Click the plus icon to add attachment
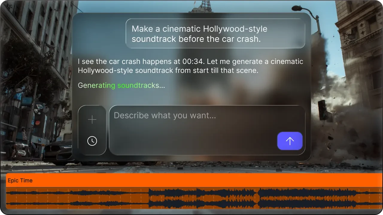 (92, 120)
